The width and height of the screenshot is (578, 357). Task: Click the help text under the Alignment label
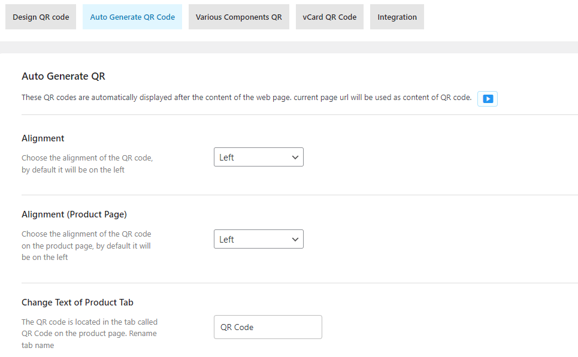pyautogui.click(x=87, y=164)
